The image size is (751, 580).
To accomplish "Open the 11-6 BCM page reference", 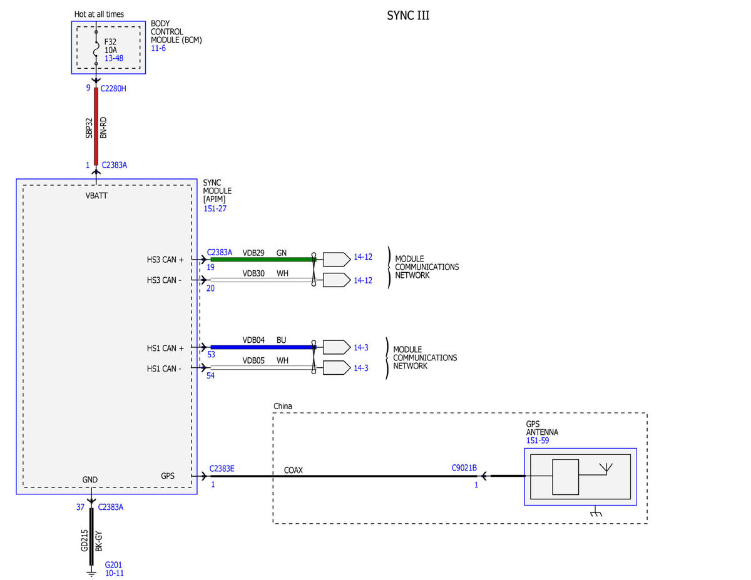I will [158, 48].
